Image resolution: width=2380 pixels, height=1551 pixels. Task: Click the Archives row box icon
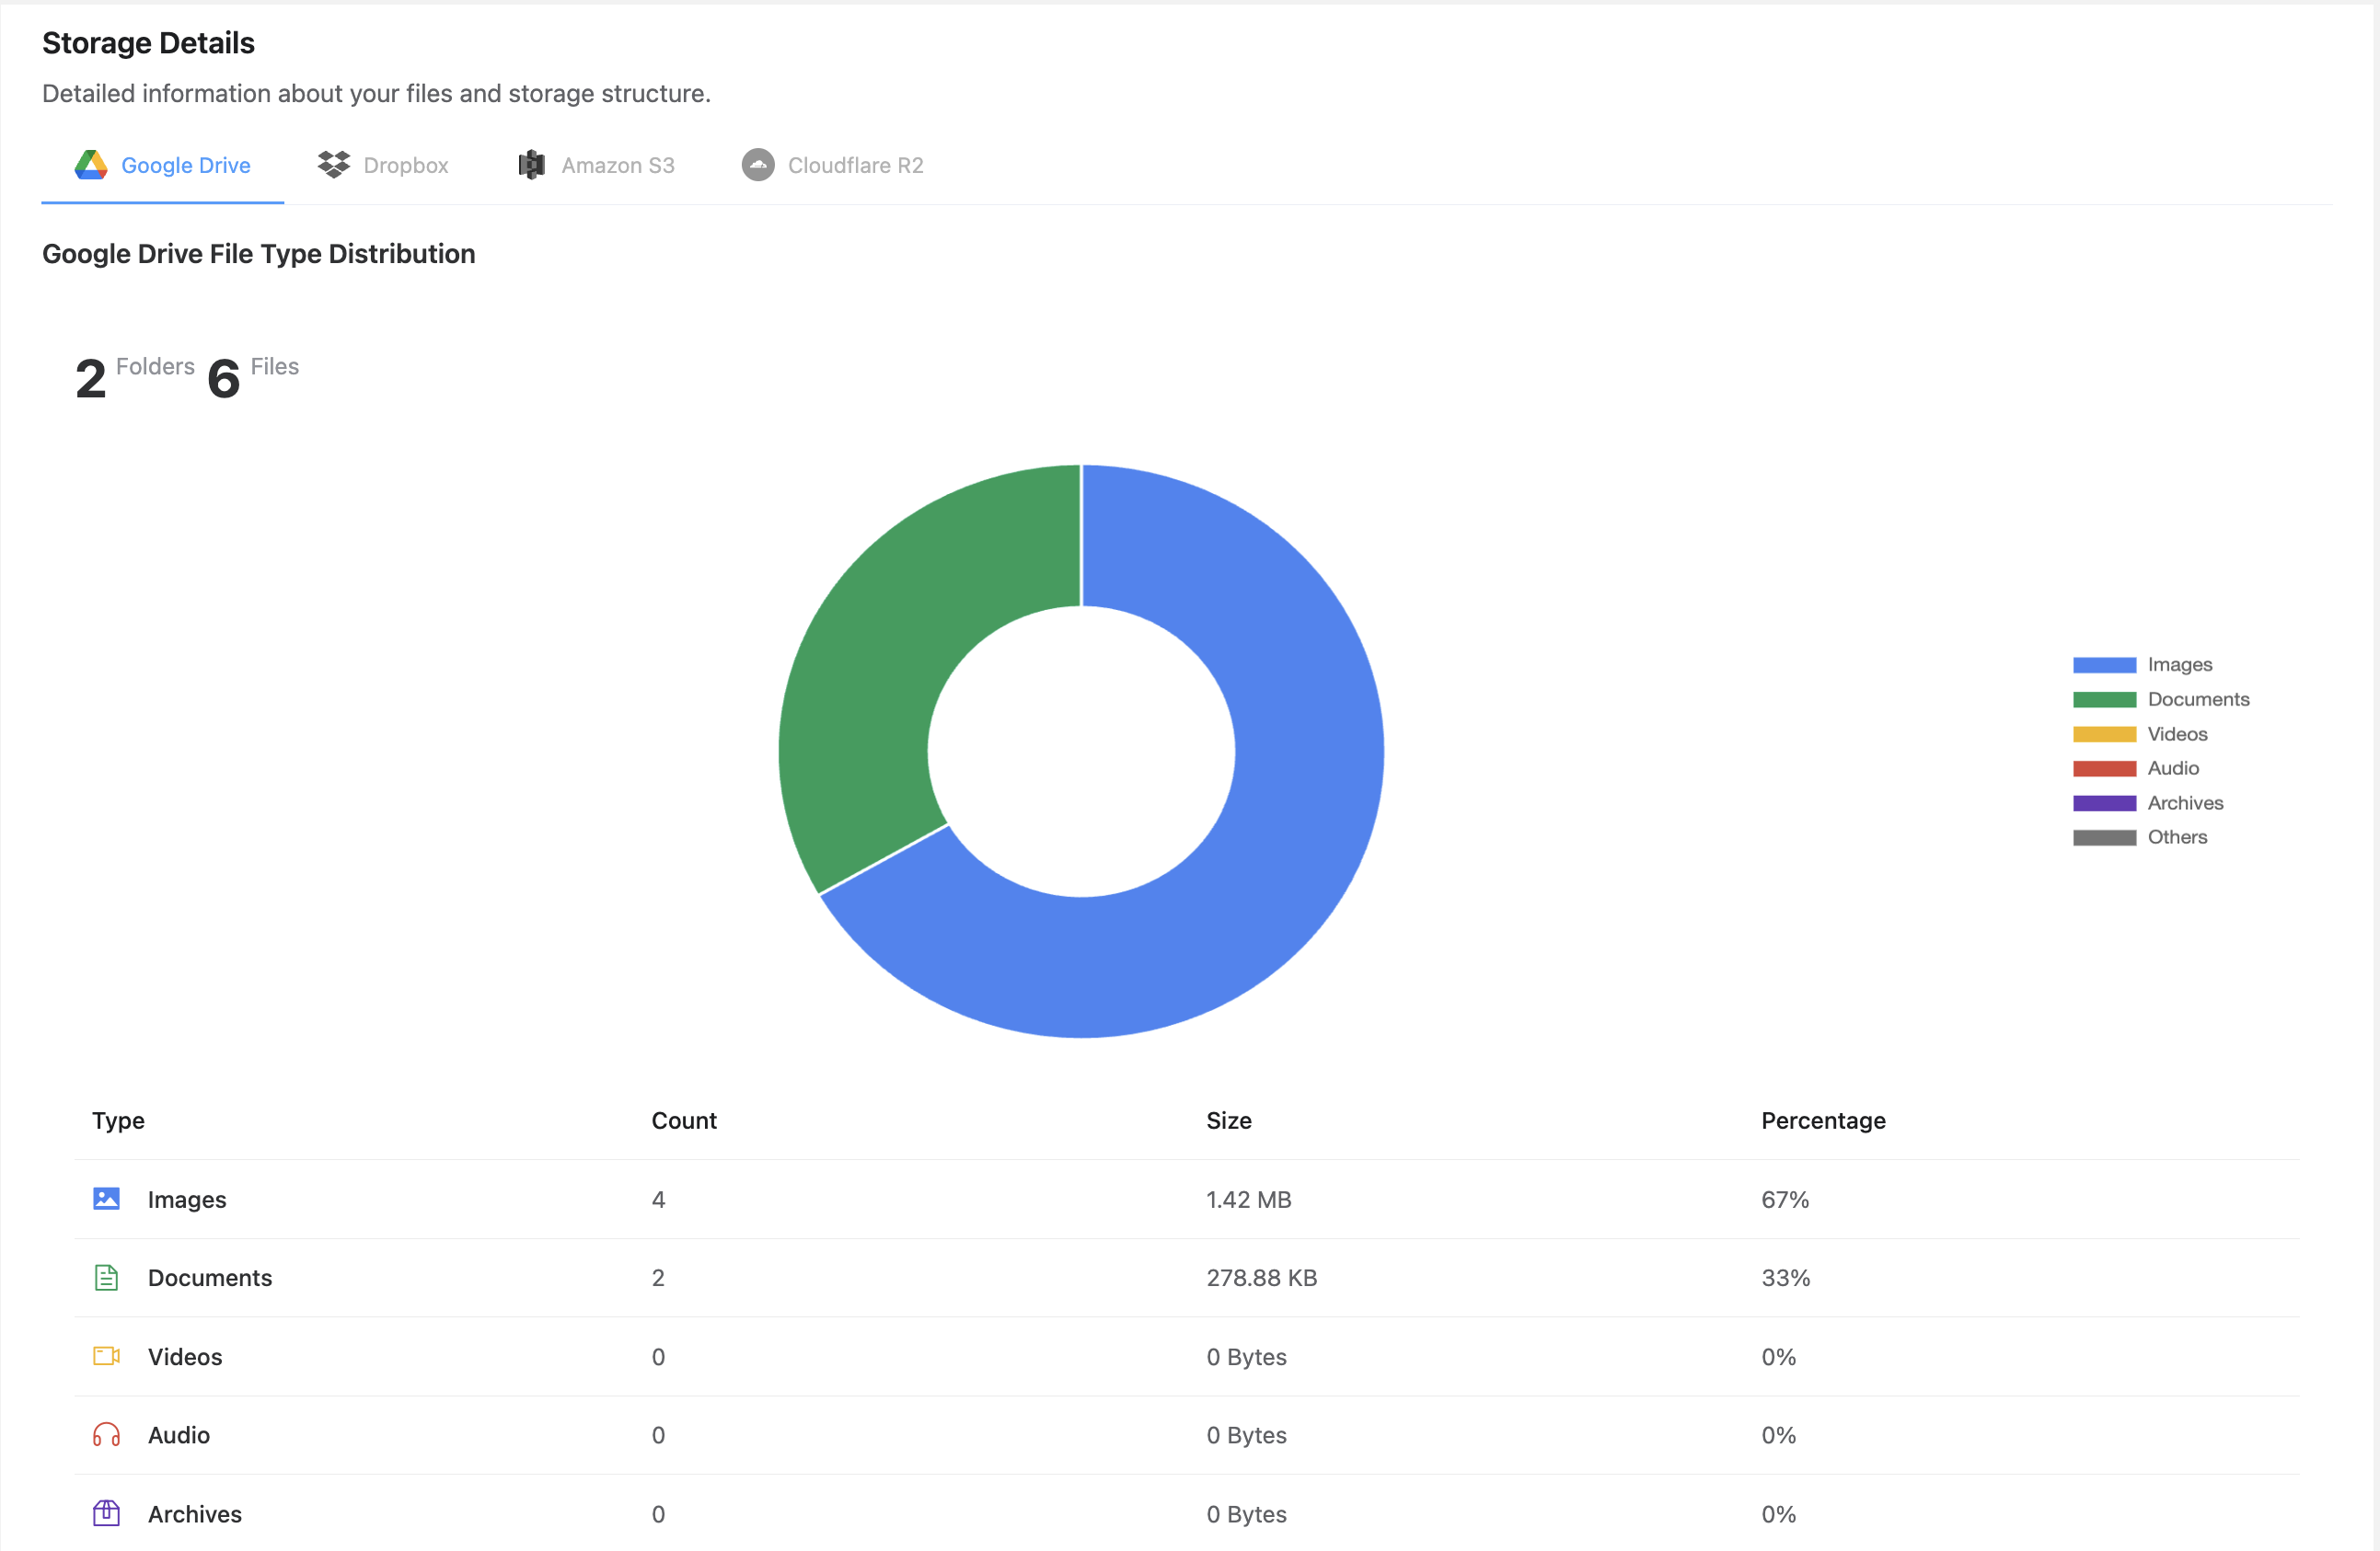pyautogui.click(x=106, y=1513)
